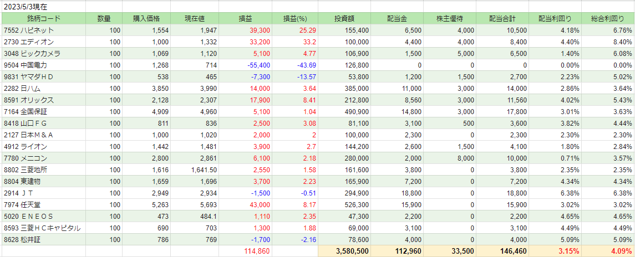Select 松井証 dividend yield 5.09% cell

click(x=555, y=239)
